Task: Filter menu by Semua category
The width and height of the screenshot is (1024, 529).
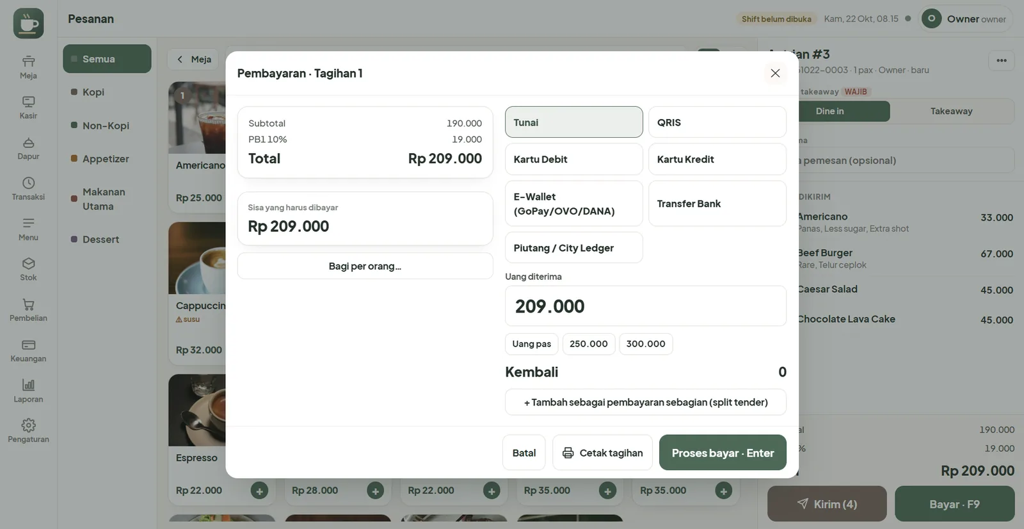Action: point(107,59)
